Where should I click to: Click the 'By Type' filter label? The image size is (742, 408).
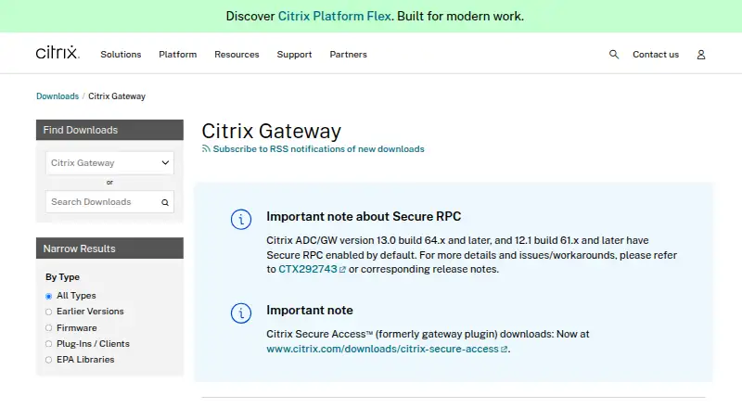point(62,277)
